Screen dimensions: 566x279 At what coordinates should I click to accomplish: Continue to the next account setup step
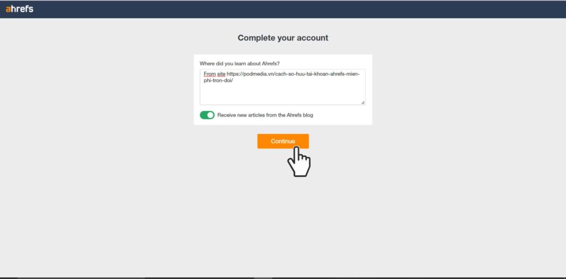[x=283, y=141]
